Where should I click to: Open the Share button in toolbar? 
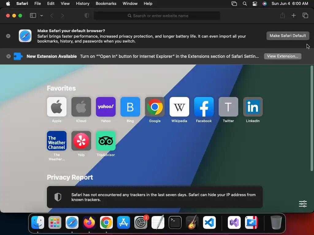click(282, 15)
